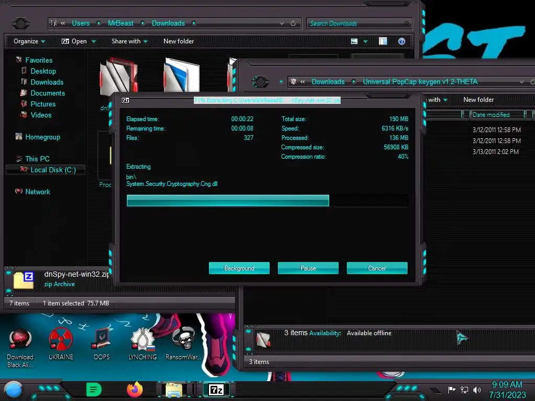Open Videos in the navigation pane
Screen dimensions: 535x401
click(41, 114)
